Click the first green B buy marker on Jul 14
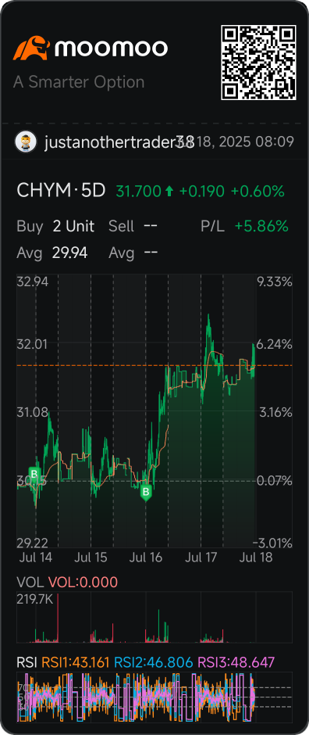 pos(34,472)
